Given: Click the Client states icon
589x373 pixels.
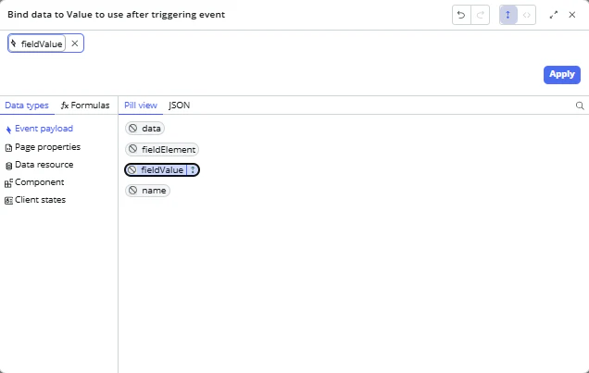Looking at the screenshot, I should coord(8,201).
